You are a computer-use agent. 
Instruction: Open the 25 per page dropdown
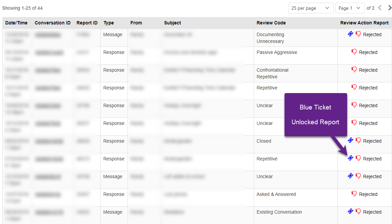(311, 8)
